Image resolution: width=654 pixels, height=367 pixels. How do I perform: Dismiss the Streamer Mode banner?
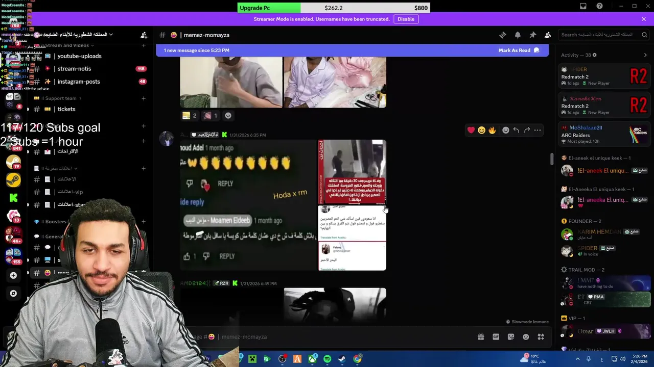644,19
